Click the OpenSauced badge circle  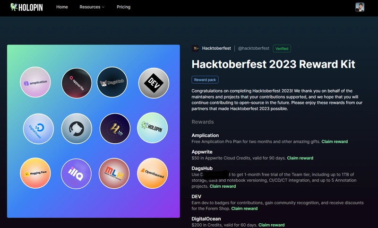(x=152, y=173)
